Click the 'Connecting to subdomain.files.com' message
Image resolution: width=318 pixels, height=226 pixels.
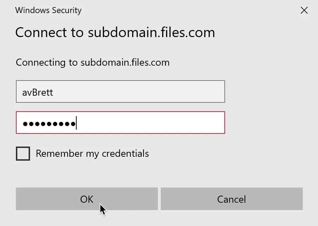point(93,63)
